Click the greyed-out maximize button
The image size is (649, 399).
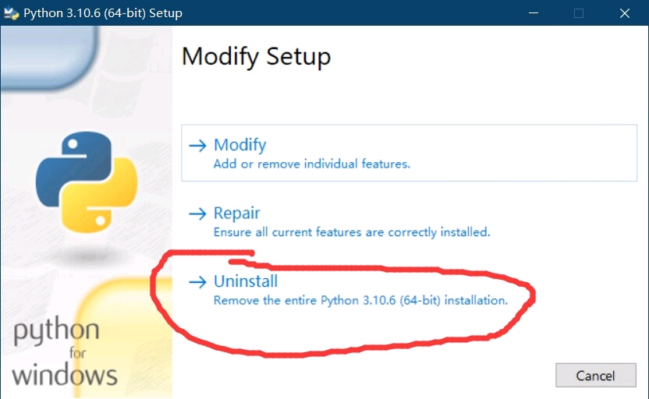coord(579,13)
